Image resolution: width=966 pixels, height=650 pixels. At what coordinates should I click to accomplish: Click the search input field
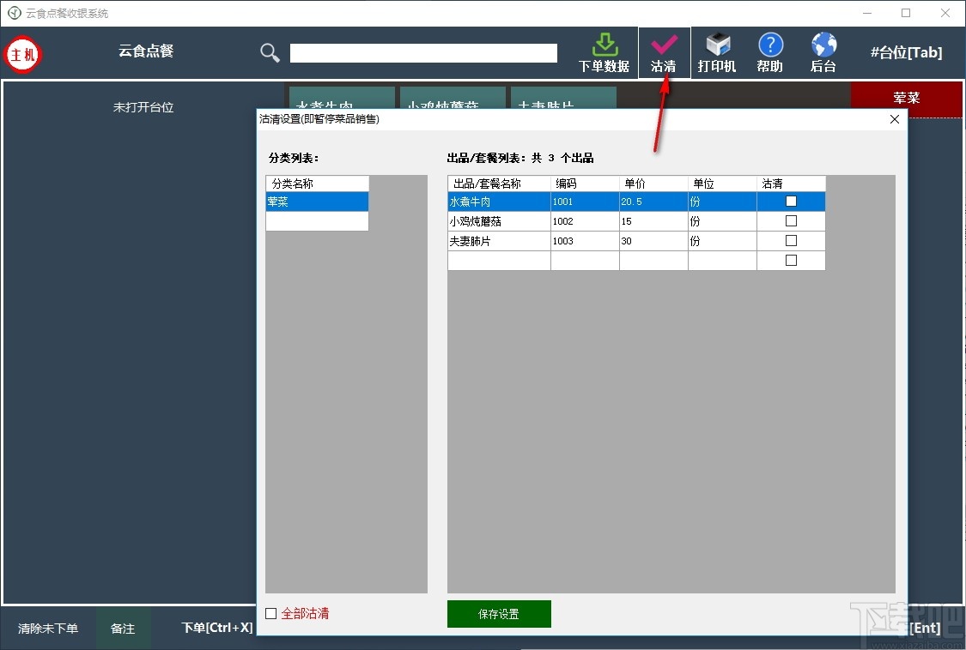423,53
